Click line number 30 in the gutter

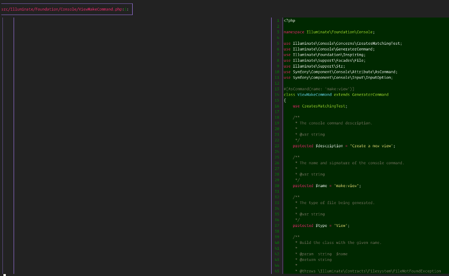(x=277, y=186)
